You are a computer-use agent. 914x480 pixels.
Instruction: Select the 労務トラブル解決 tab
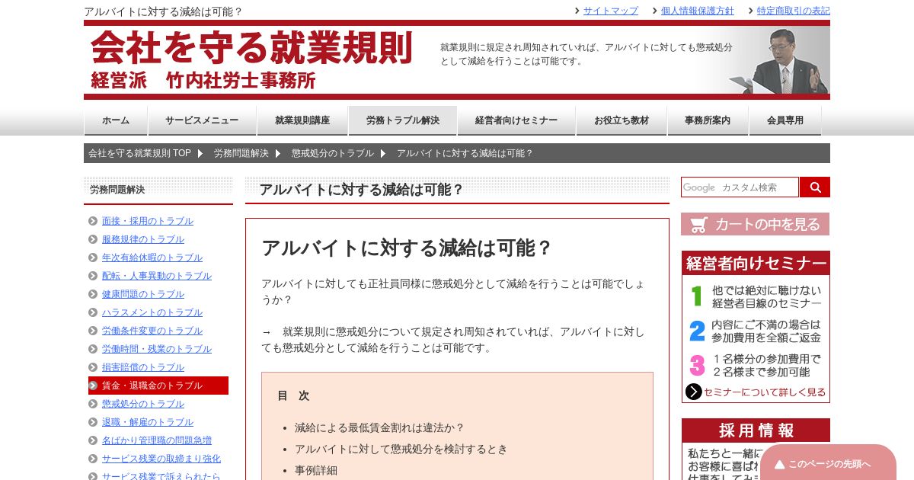pyautogui.click(x=403, y=120)
